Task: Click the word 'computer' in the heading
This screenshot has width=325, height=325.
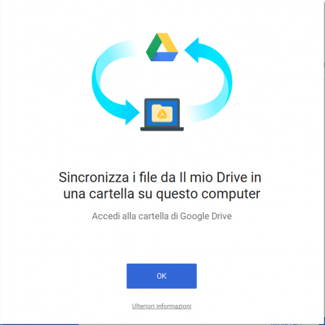Action: pyautogui.click(x=231, y=194)
